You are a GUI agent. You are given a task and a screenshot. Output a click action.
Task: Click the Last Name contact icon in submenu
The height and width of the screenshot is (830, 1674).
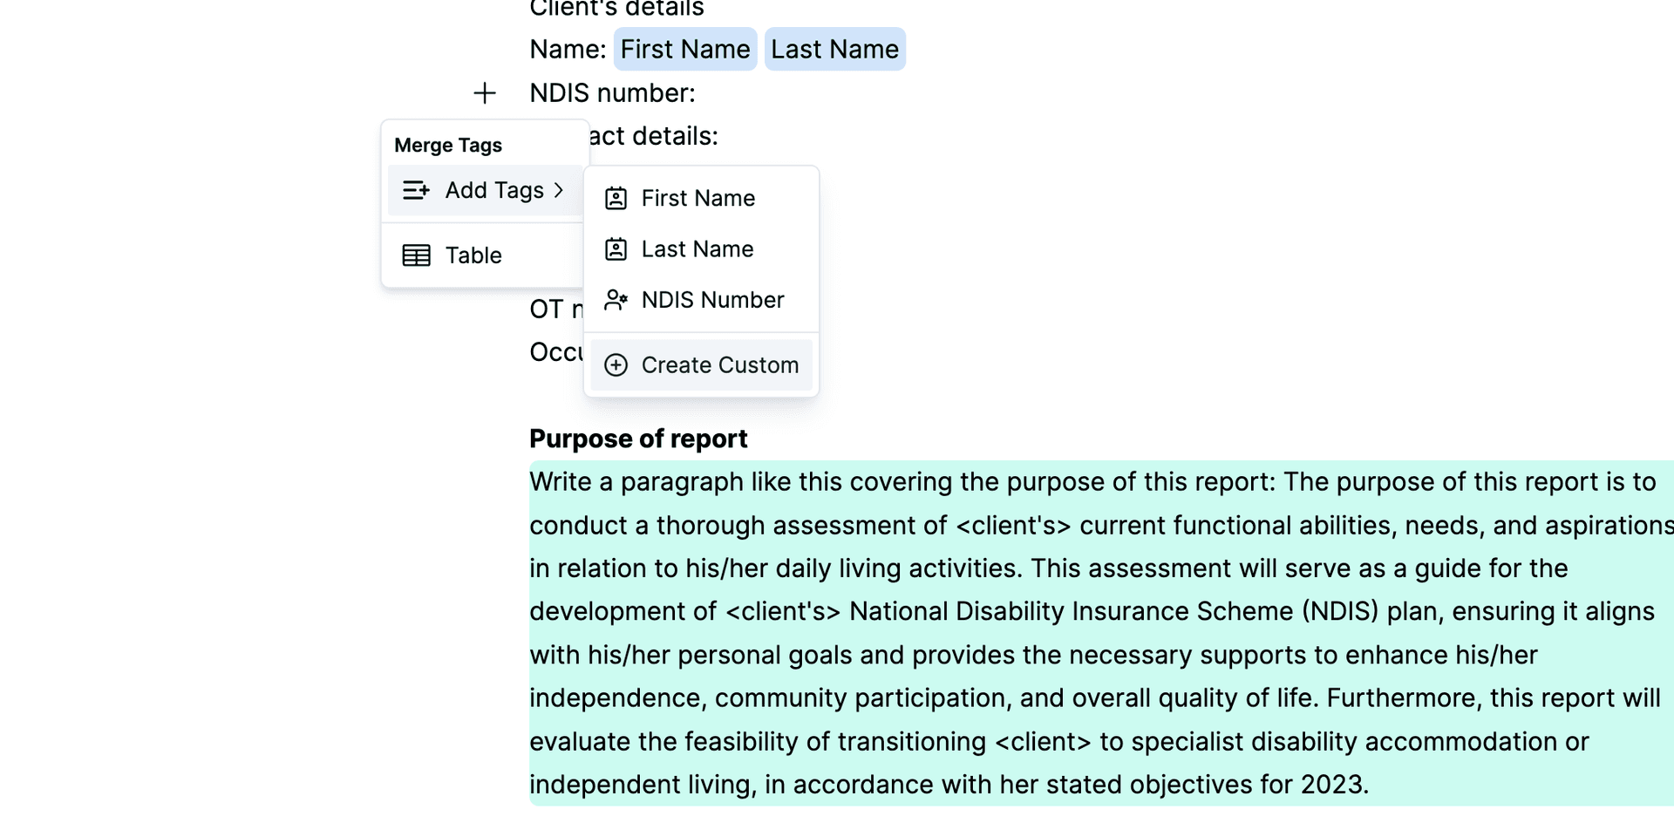tap(616, 249)
